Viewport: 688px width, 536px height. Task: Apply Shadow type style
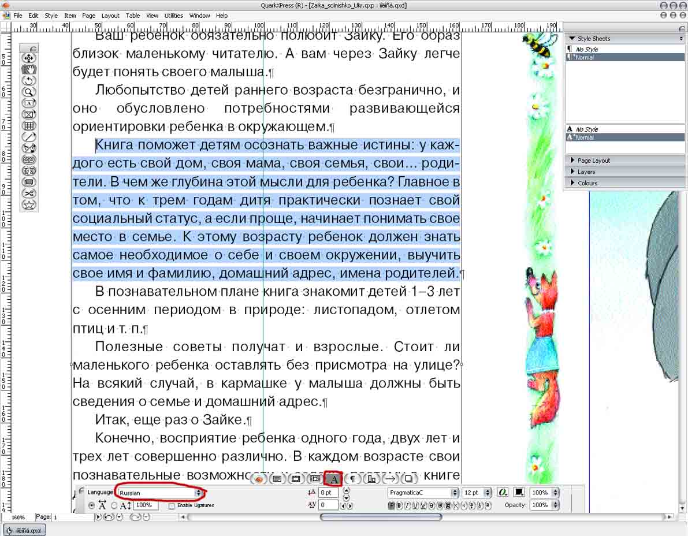click(x=448, y=505)
